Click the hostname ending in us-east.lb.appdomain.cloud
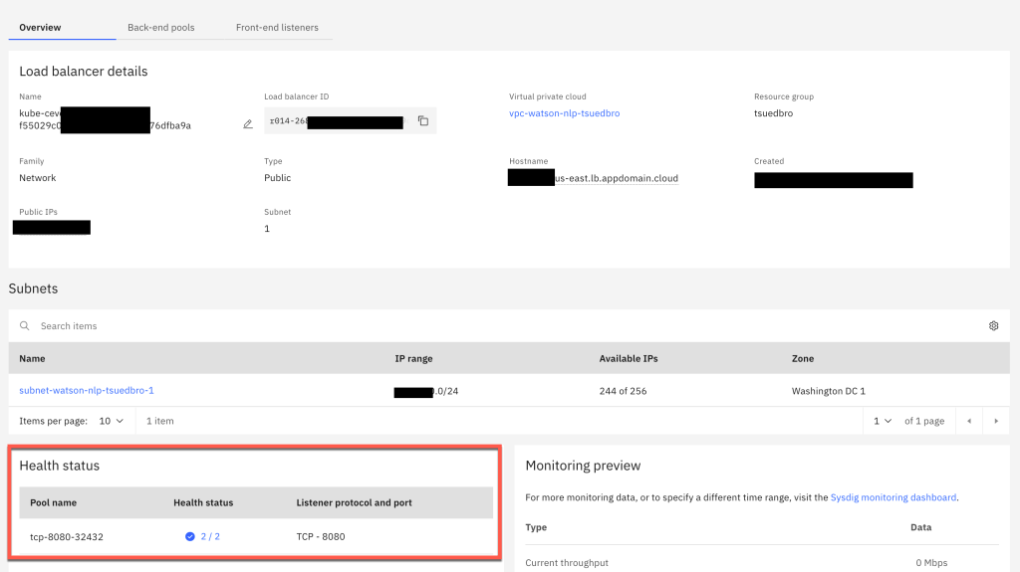This screenshot has height=572, width=1020. point(616,178)
